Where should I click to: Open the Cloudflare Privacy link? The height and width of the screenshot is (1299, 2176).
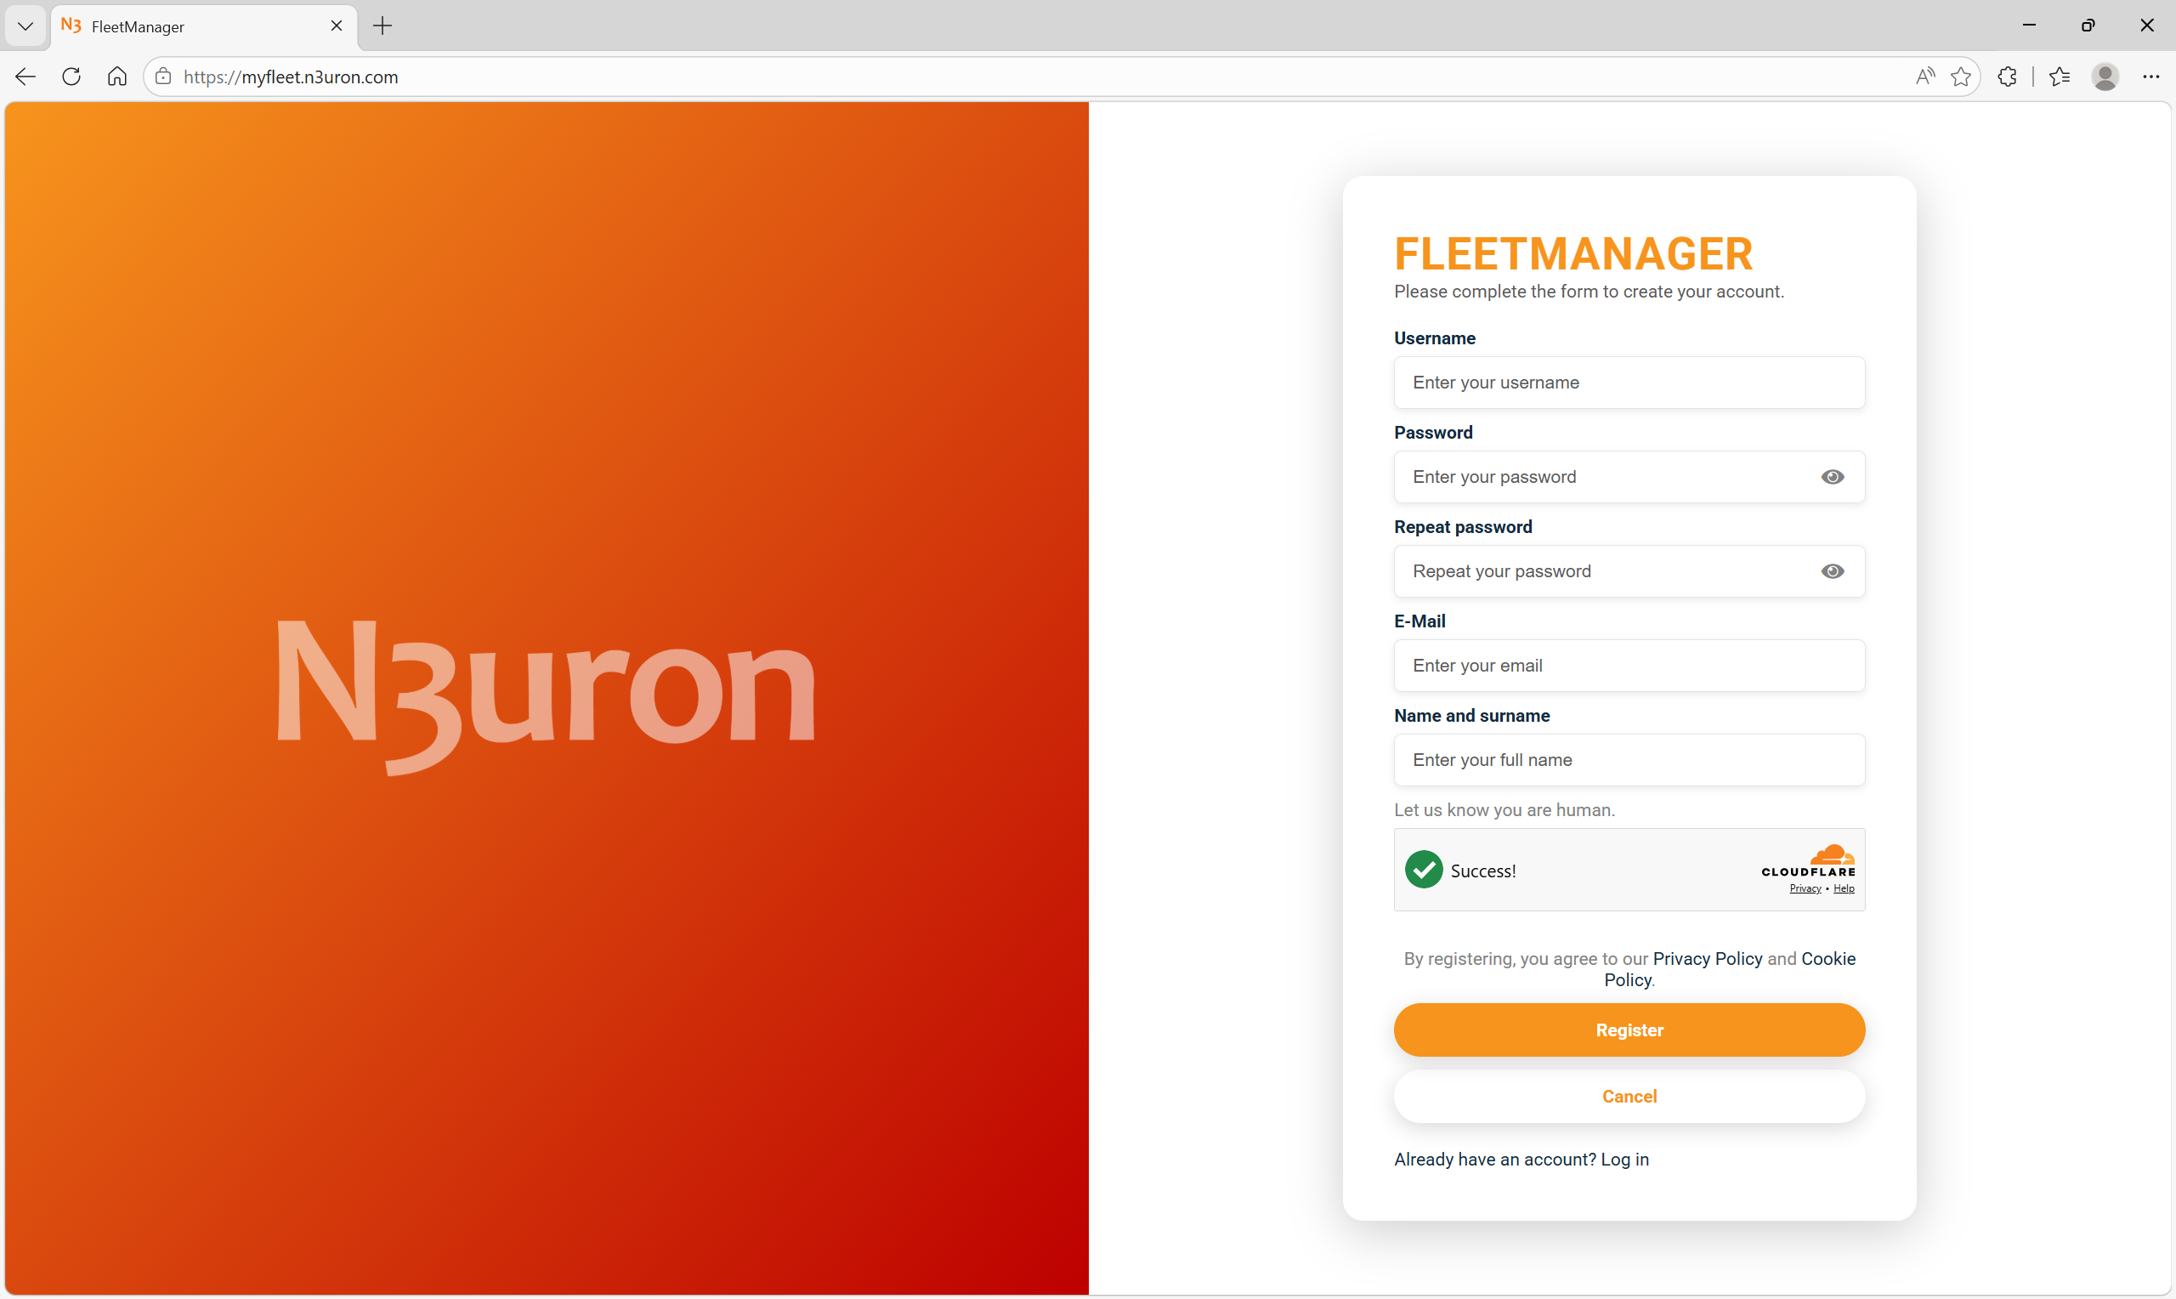(1805, 888)
